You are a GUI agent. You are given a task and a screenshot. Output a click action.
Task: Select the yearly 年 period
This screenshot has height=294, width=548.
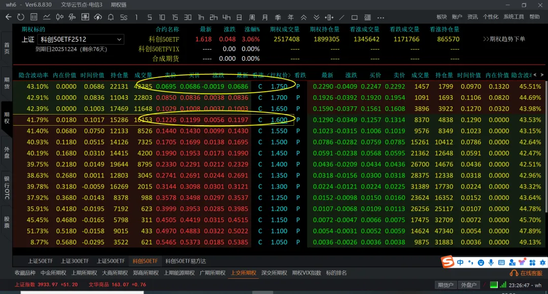(291, 17)
